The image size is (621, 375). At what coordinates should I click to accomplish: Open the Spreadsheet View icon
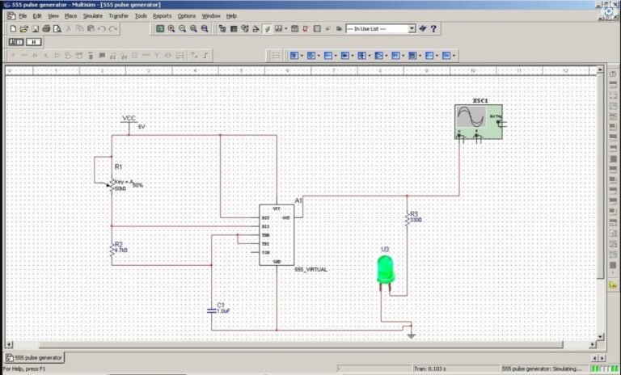coord(234,29)
